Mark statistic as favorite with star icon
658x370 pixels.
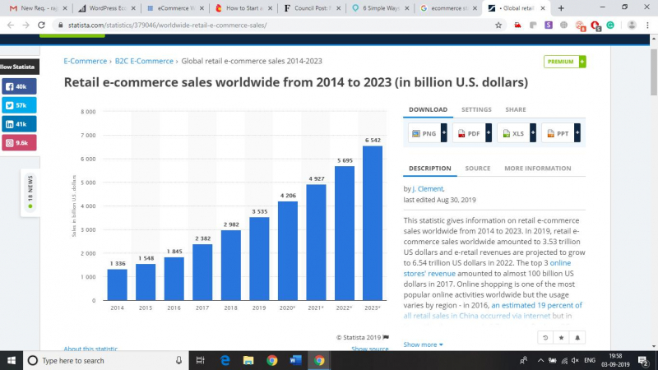[561, 338]
